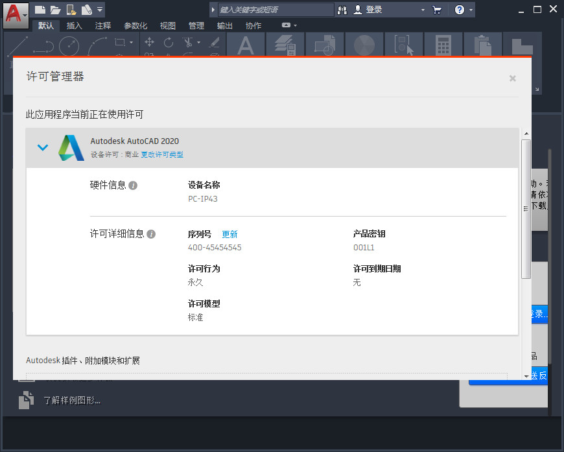564x452 pixels.
Task: Open the Text tool with the A icon
Action: point(246,47)
